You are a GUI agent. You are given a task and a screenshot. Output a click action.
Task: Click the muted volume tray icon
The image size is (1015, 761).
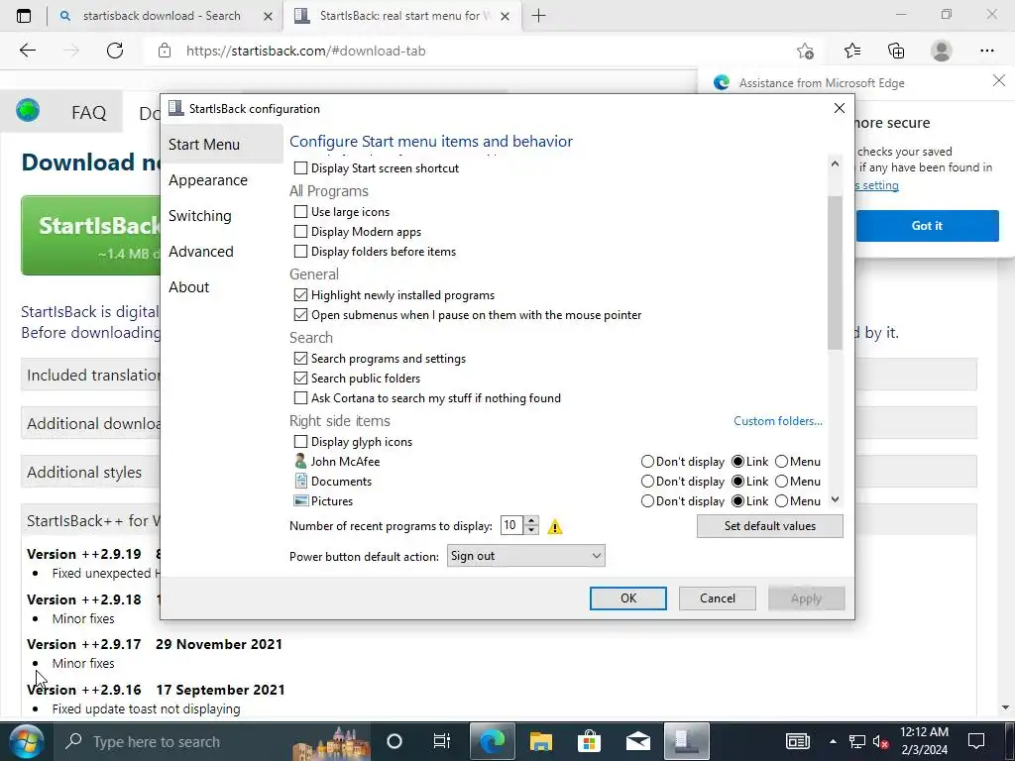[x=880, y=741]
